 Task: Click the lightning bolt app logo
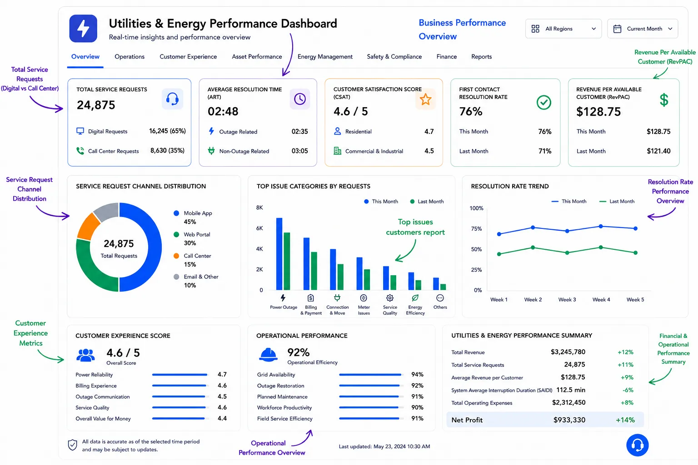click(x=83, y=29)
